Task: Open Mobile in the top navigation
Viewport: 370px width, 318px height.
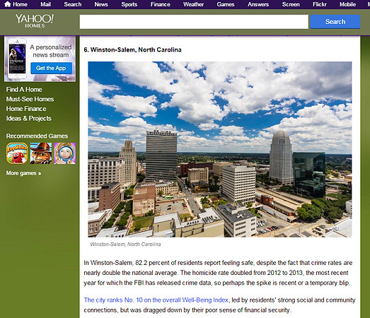Action: pos(347,4)
